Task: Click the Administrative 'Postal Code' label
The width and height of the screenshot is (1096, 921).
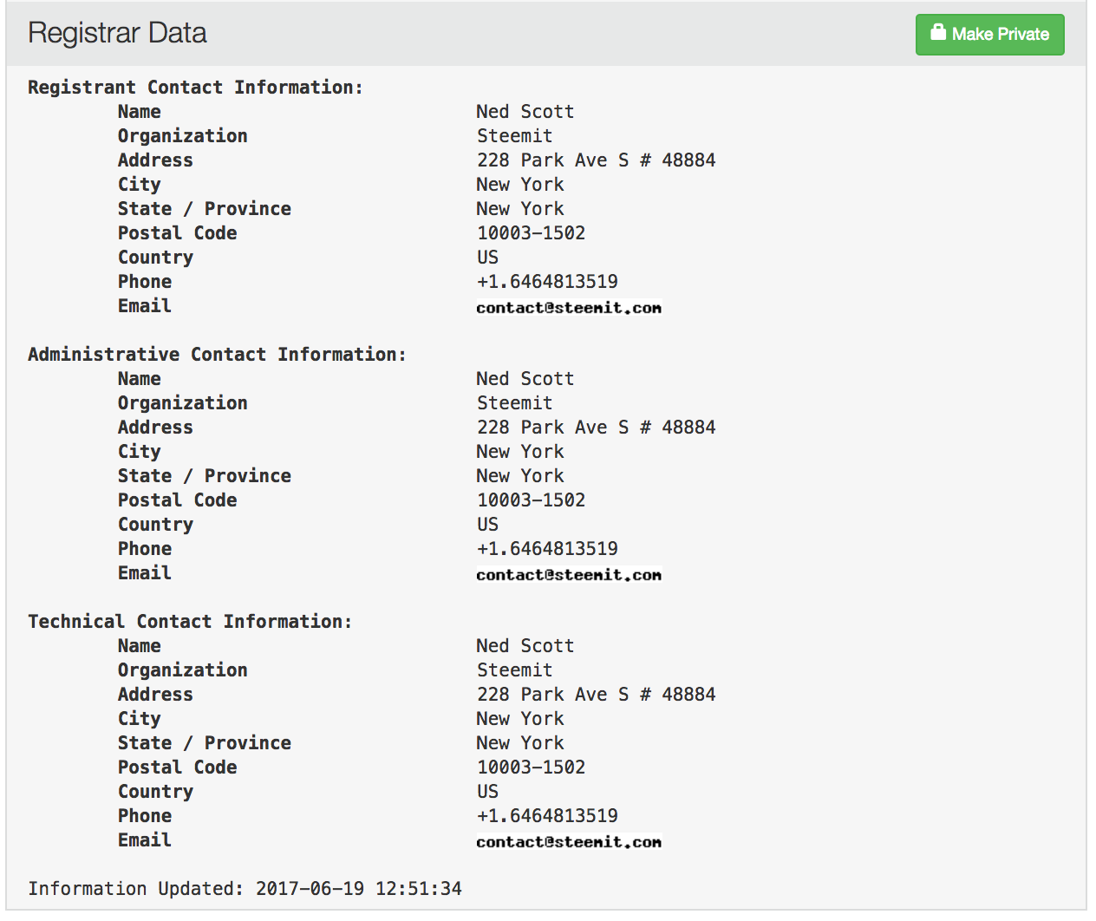Action: coord(177,500)
